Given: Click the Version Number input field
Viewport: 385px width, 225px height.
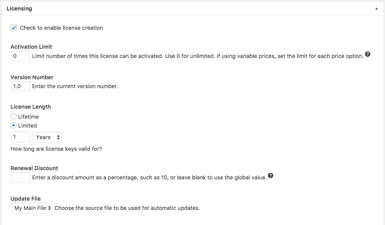Looking at the screenshot, I should click(20, 86).
